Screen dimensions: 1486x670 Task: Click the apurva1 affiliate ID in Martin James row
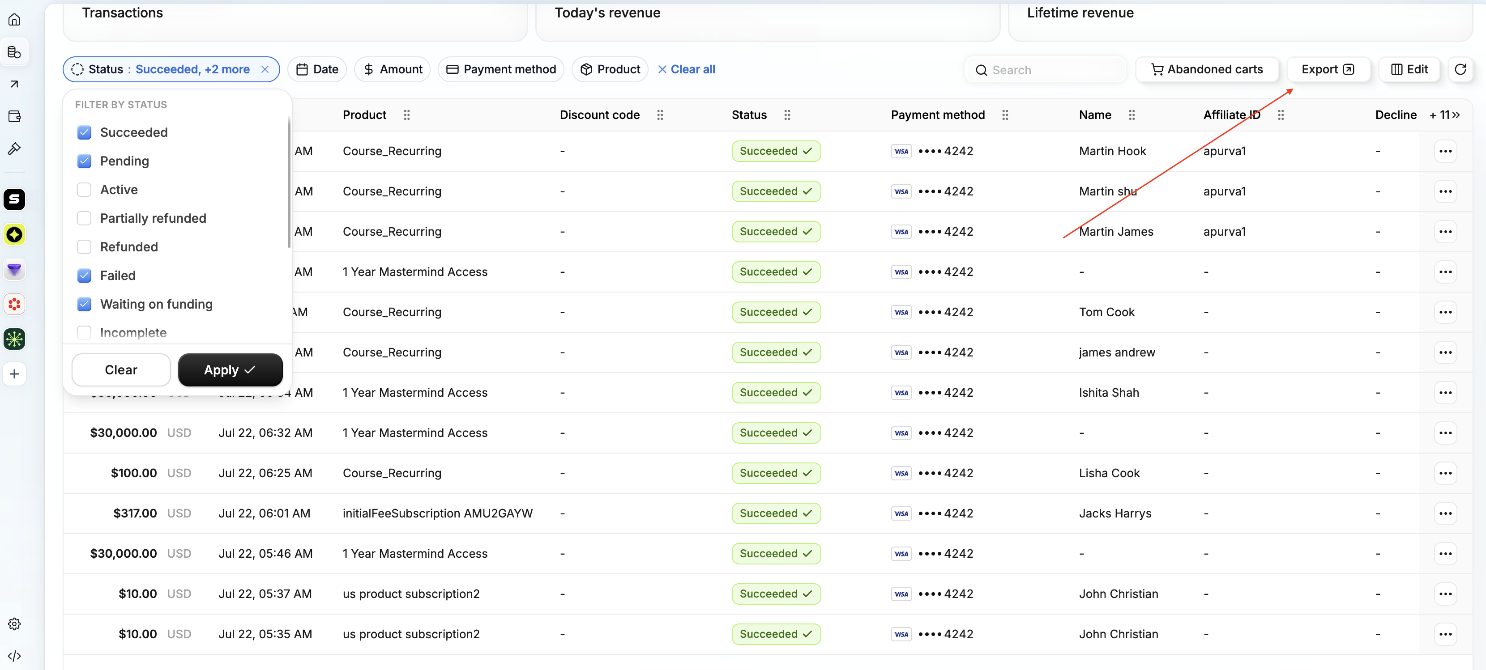click(x=1224, y=232)
